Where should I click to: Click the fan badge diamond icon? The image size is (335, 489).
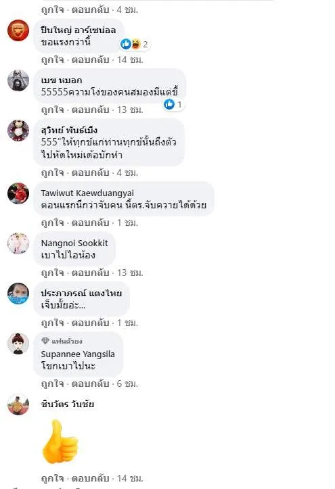45,341
